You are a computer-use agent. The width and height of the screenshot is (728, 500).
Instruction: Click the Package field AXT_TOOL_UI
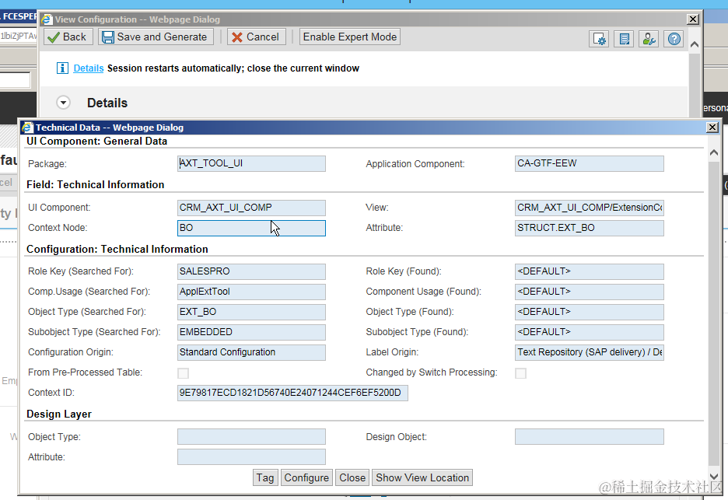tap(251, 163)
